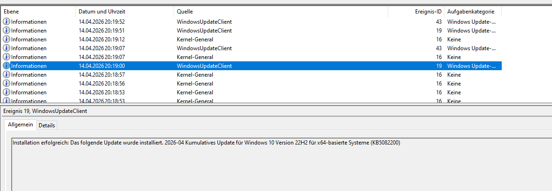This screenshot has height=191, width=552.
Task: Sort by Datum und Uhrzeit column header
Action: point(124,12)
